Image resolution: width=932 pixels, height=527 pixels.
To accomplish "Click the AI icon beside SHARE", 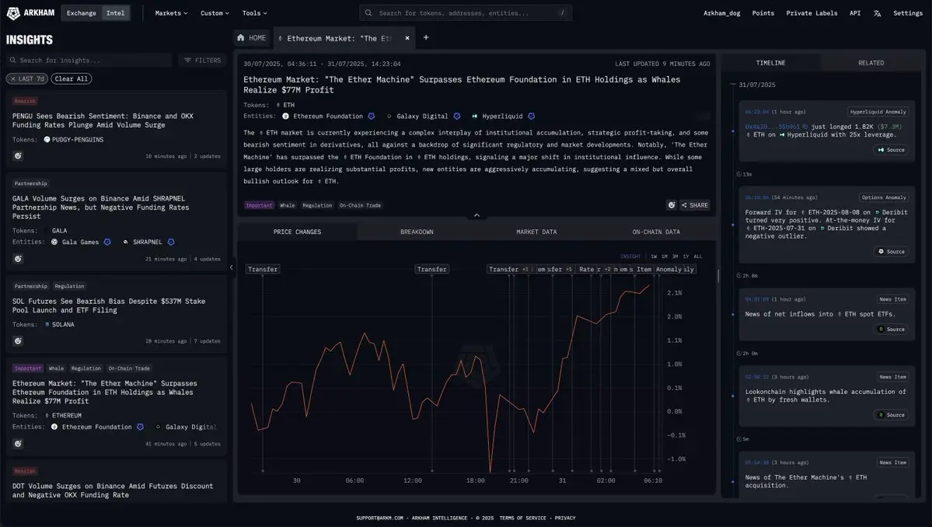I will pyautogui.click(x=671, y=205).
